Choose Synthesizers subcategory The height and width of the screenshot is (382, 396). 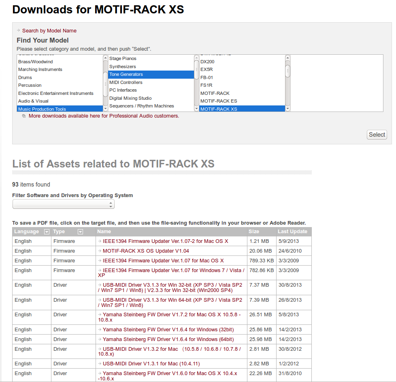pos(151,67)
